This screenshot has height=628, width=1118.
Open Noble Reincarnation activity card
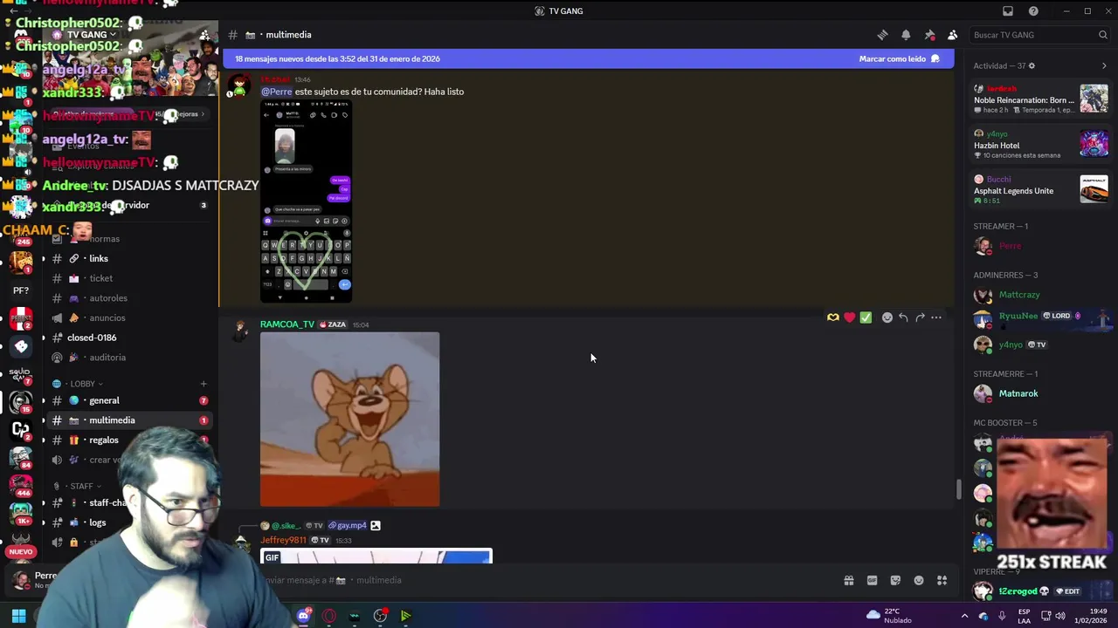(x=1040, y=99)
